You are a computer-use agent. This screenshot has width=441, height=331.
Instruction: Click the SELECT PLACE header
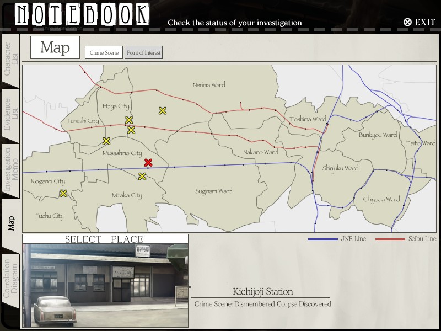[104, 239]
